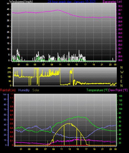Click the 100 humidity axis value

[x=5, y=94]
